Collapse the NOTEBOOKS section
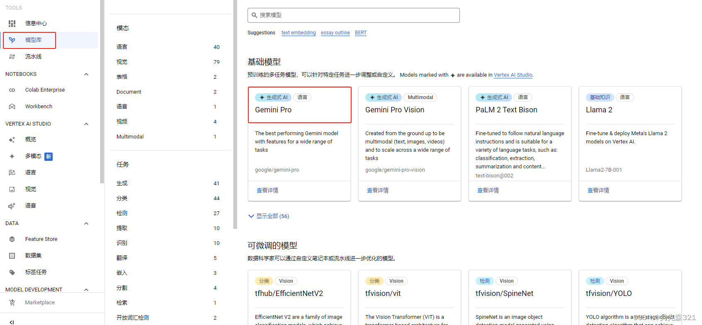702x325 pixels. tap(86, 74)
